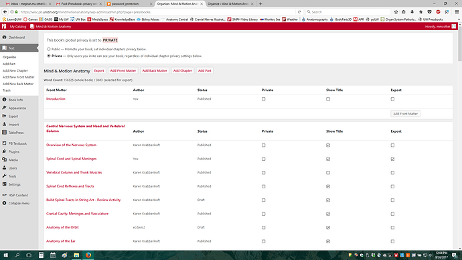Tick Export checkbox for Introduction
The width and height of the screenshot is (462, 260).
(392, 99)
